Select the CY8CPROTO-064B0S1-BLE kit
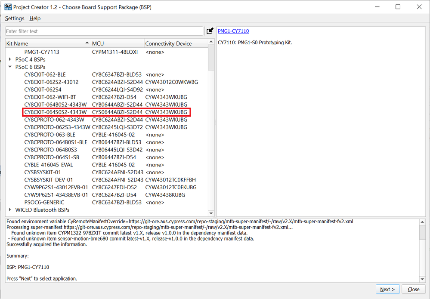The width and height of the screenshot is (430, 299). click(x=56, y=142)
